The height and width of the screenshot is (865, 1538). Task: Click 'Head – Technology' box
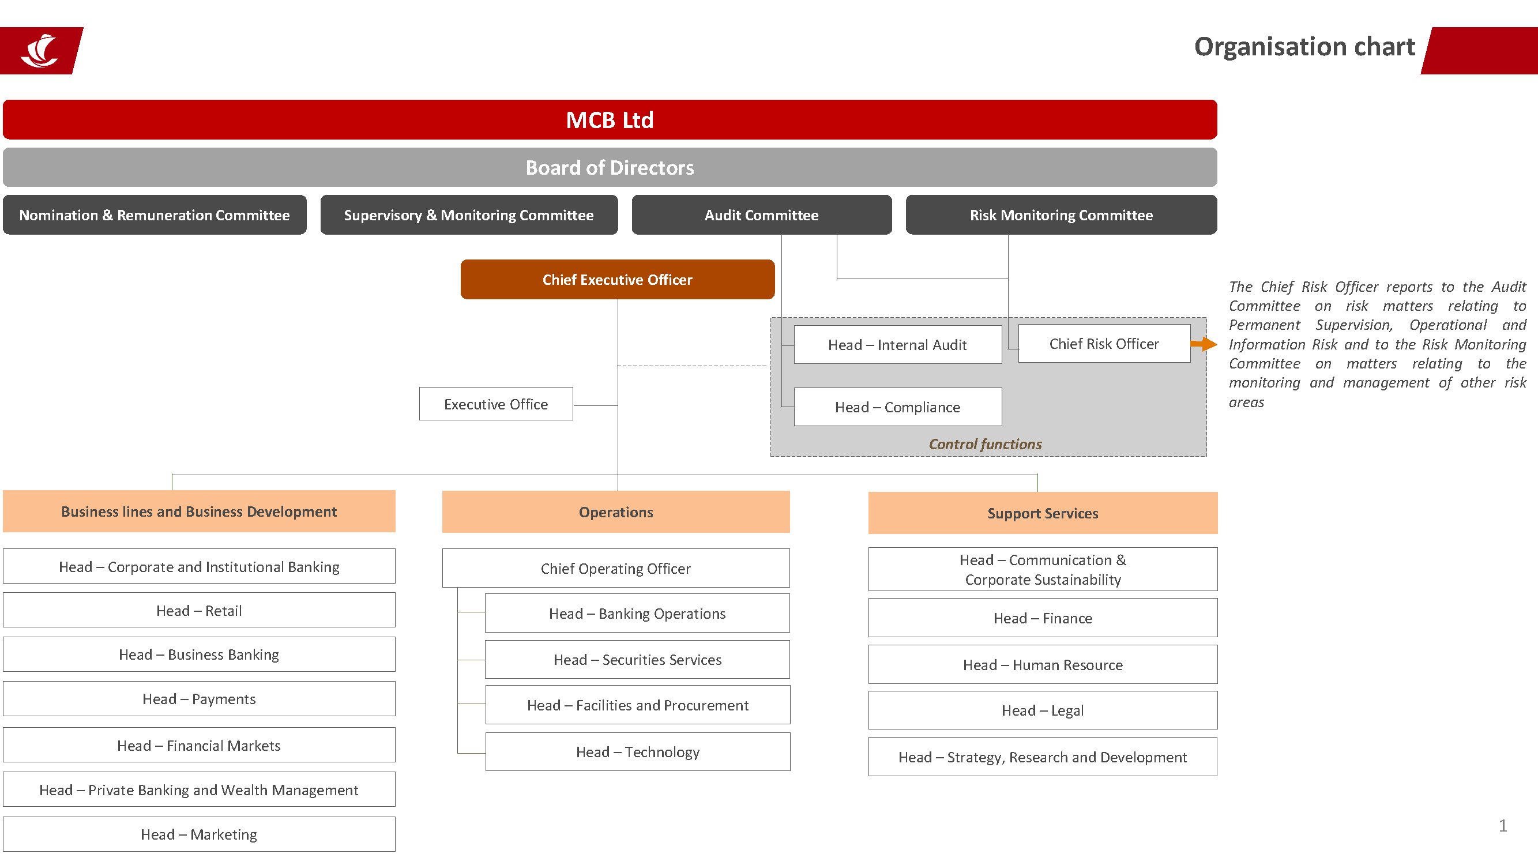pyautogui.click(x=638, y=752)
